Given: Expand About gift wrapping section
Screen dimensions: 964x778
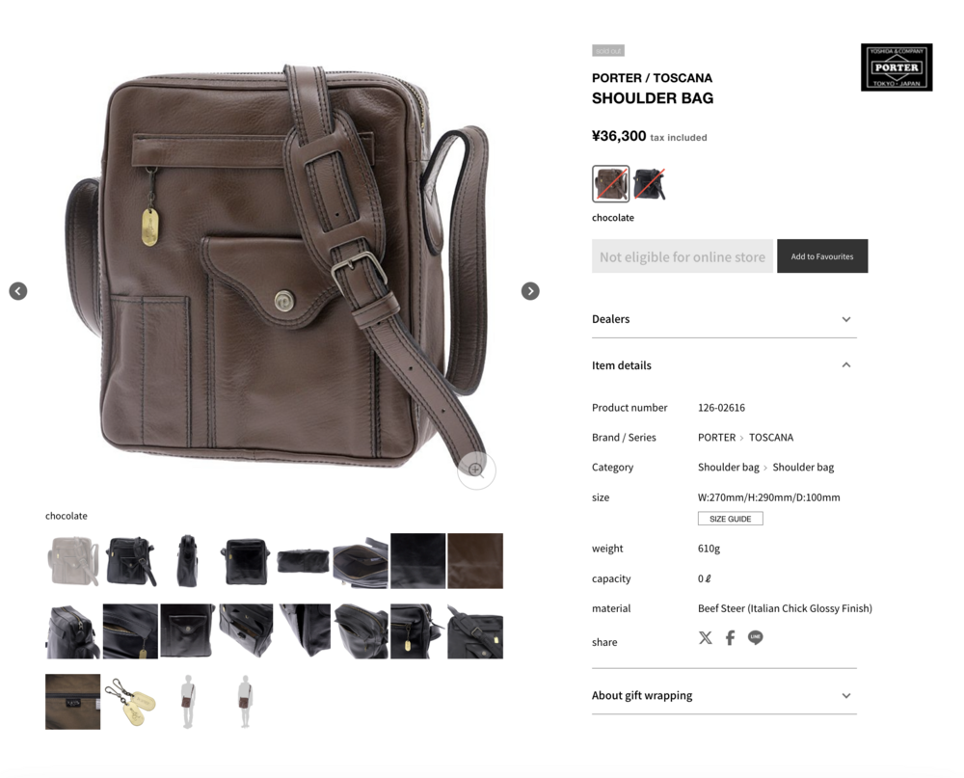Looking at the screenshot, I should pos(724,696).
